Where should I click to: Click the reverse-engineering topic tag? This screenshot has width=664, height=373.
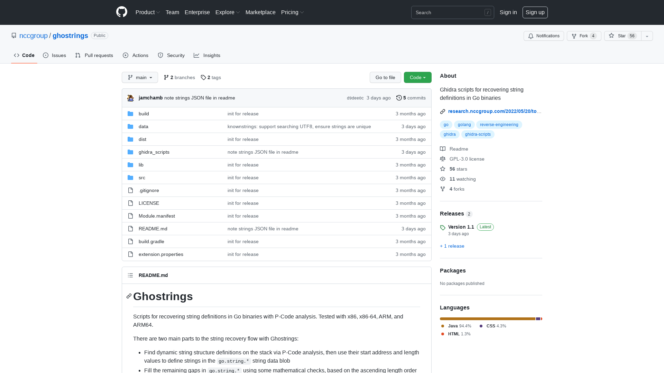click(x=499, y=125)
